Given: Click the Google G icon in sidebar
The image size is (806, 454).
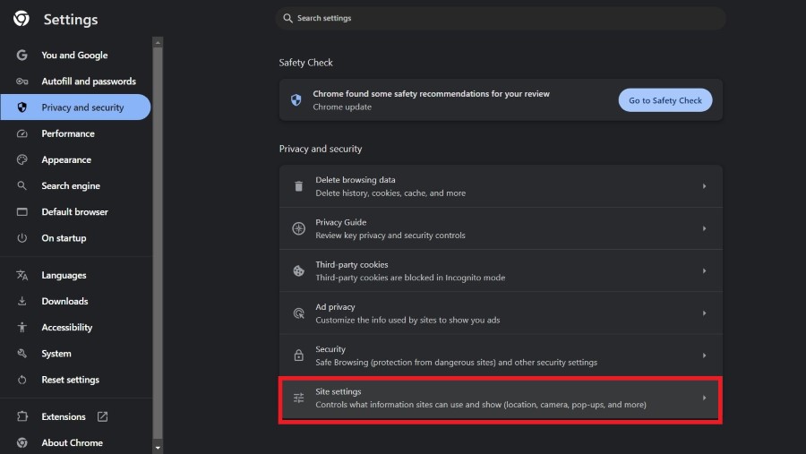Looking at the screenshot, I should (21, 55).
